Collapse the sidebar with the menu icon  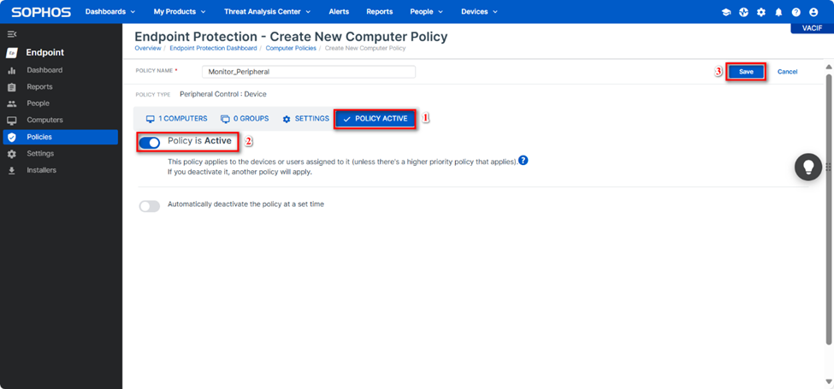(12, 34)
